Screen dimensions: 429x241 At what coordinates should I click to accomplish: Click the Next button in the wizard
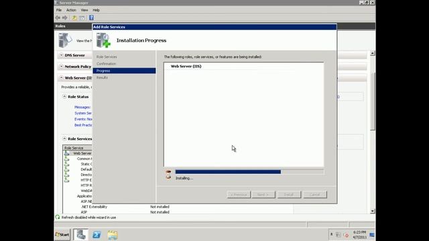tap(263, 195)
